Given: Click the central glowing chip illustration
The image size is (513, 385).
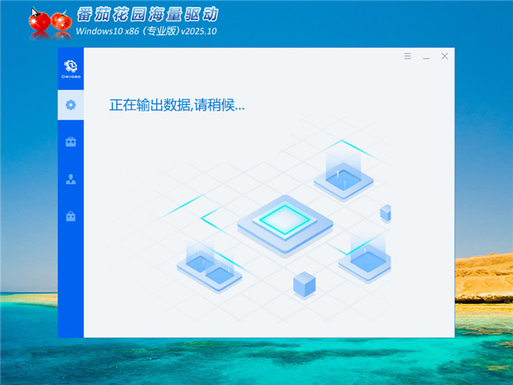Looking at the screenshot, I should coord(285,221).
